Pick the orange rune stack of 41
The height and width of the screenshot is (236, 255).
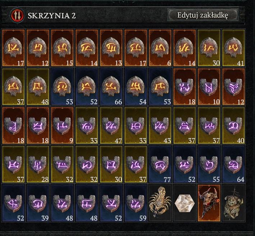(233, 48)
